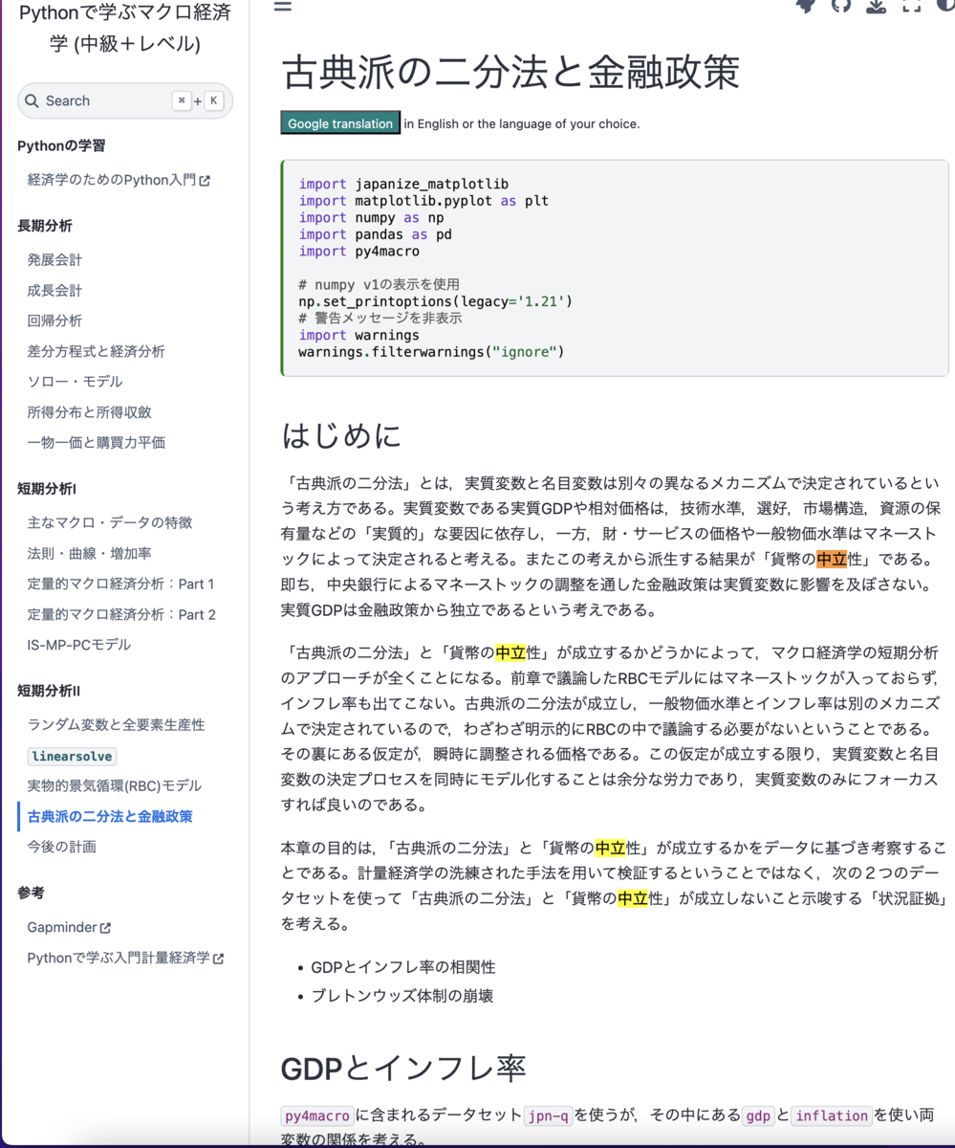Open the site title 'Pythonで学ぶマクロ経済学'
This screenshot has width=955, height=1148.
(x=124, y=28)
